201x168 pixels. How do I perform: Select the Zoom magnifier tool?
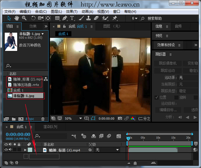point(24,18)
